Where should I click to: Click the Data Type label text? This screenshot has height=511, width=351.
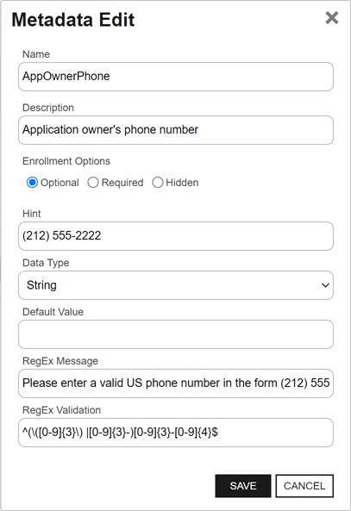46,263
